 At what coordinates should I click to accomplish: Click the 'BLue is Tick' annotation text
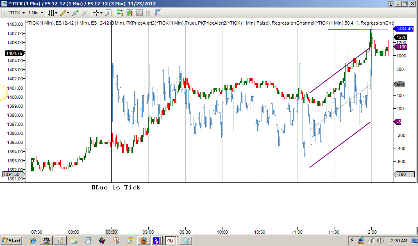116,187
